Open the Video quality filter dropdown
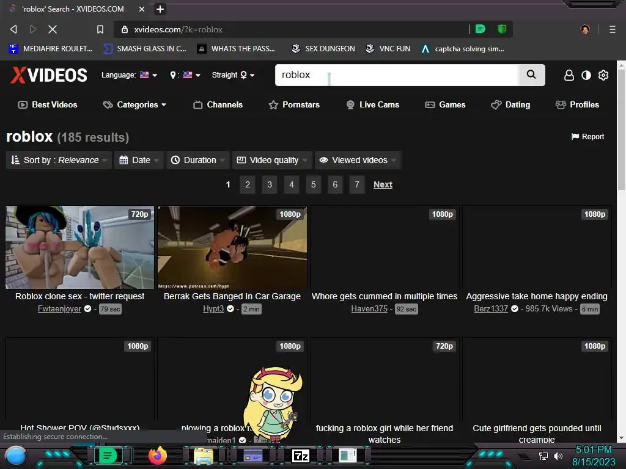The width and height of the screenshot is (626, 469). (x=271, y=160)
